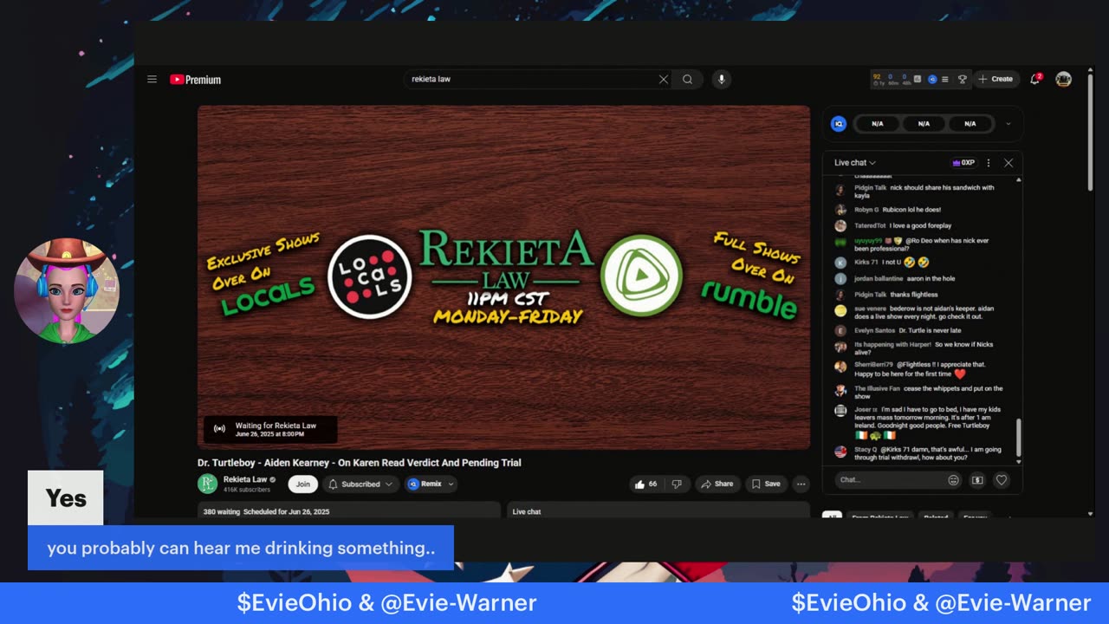
Task: Click the Create button
Action: point(996,79)
